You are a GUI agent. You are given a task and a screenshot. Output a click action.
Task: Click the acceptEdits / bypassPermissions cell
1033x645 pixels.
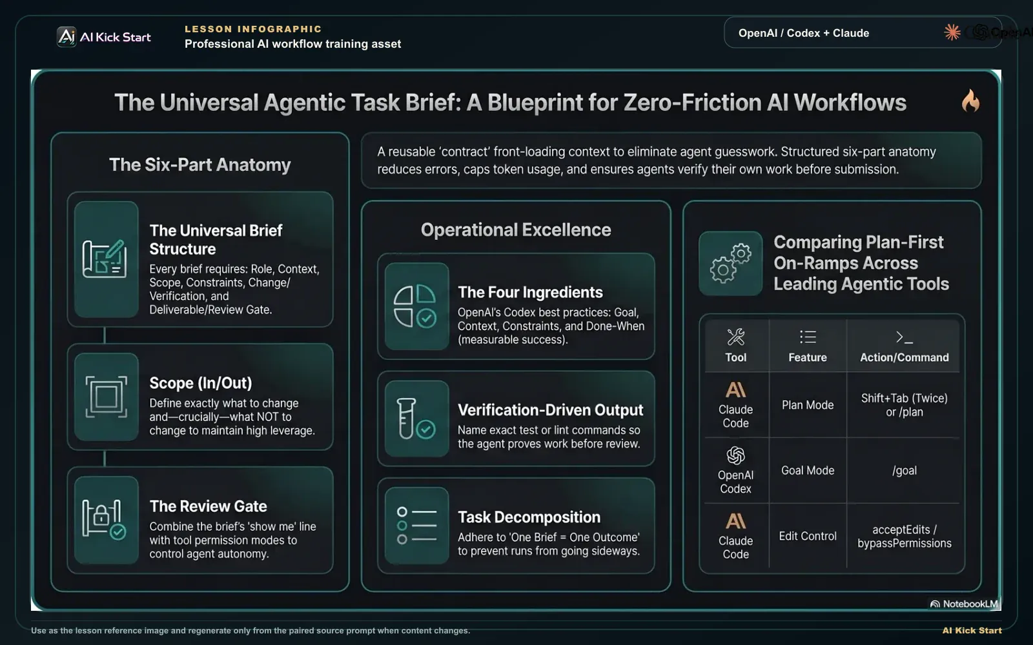(x=904, y=537)
